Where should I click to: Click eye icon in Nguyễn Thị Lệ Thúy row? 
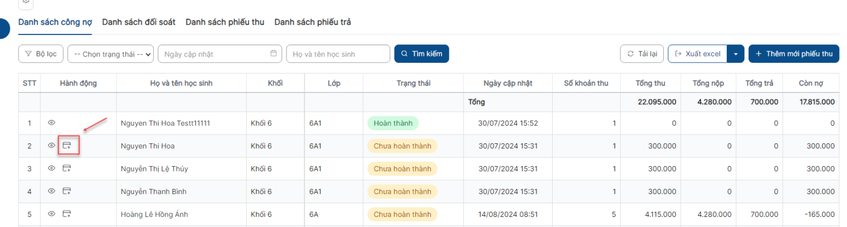point(51,168)
